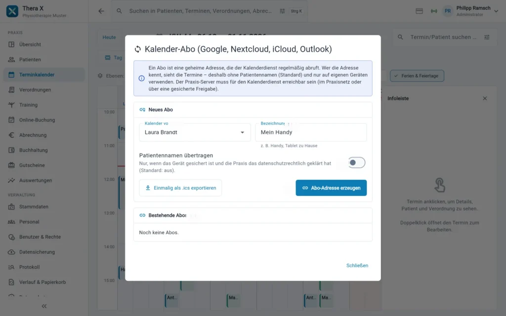This screenshot has height=316, width=506.
Task: Click the Gutscheine gift icon
Action: (11, 165)
